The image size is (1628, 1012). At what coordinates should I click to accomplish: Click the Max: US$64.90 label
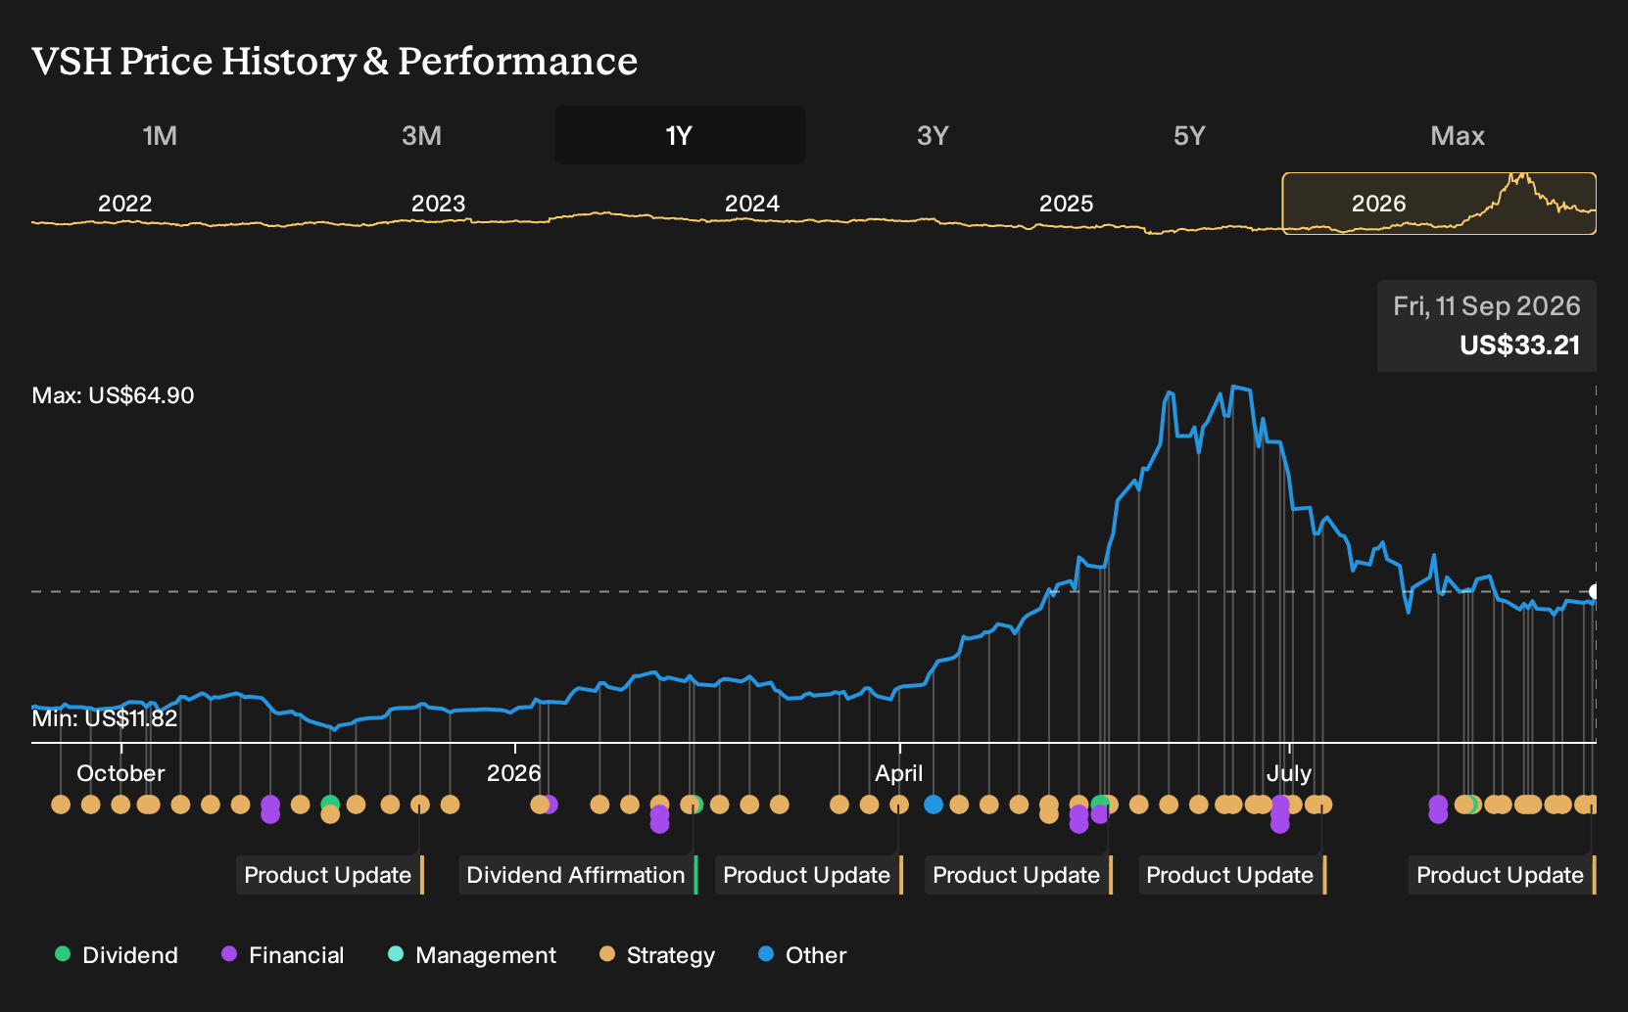(113, 395)
